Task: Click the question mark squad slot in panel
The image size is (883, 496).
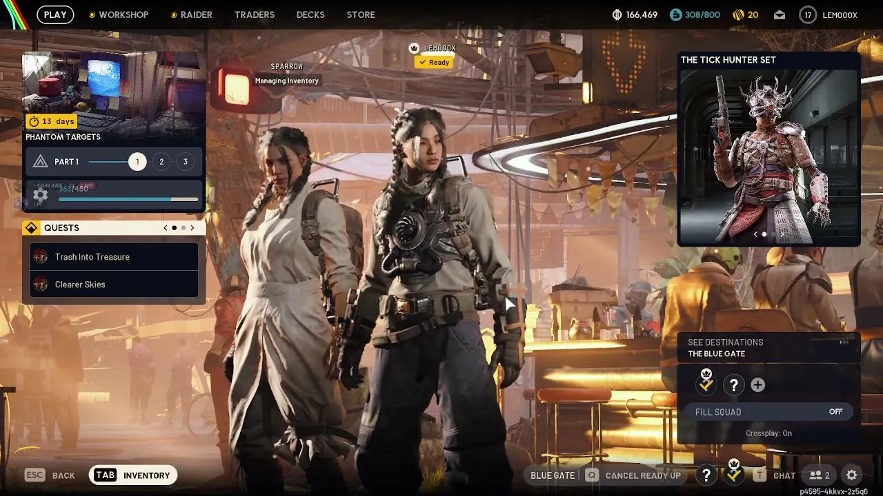Action: pyautogui.click(x=734, y=385)
